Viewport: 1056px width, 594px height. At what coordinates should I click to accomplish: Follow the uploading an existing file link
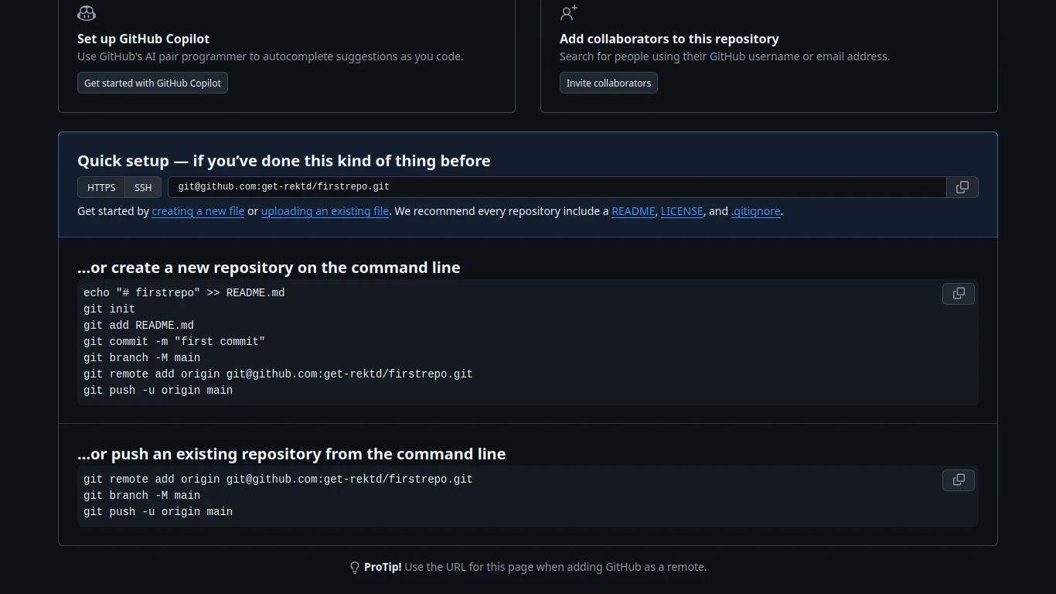[x=325, y=210]
